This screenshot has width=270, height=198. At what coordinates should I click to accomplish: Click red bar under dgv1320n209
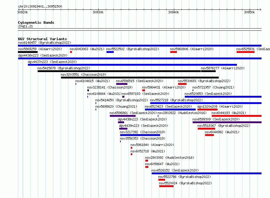coord(208,109)
